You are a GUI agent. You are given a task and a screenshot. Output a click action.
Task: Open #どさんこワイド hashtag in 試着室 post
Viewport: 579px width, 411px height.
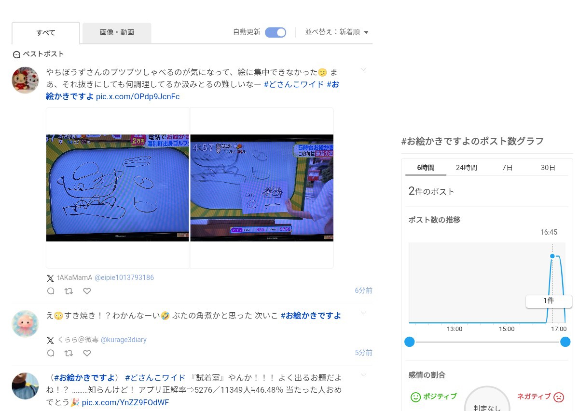(155, 377)
